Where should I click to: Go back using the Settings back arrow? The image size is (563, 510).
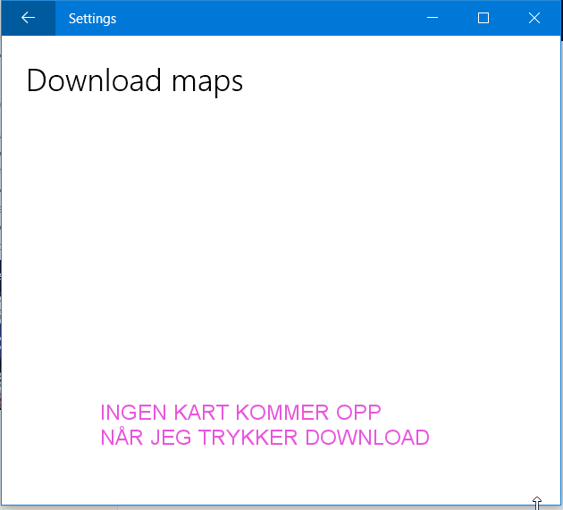(x=28, y=18)
